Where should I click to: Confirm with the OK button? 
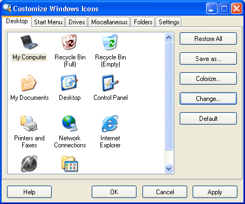pos(114,192)
